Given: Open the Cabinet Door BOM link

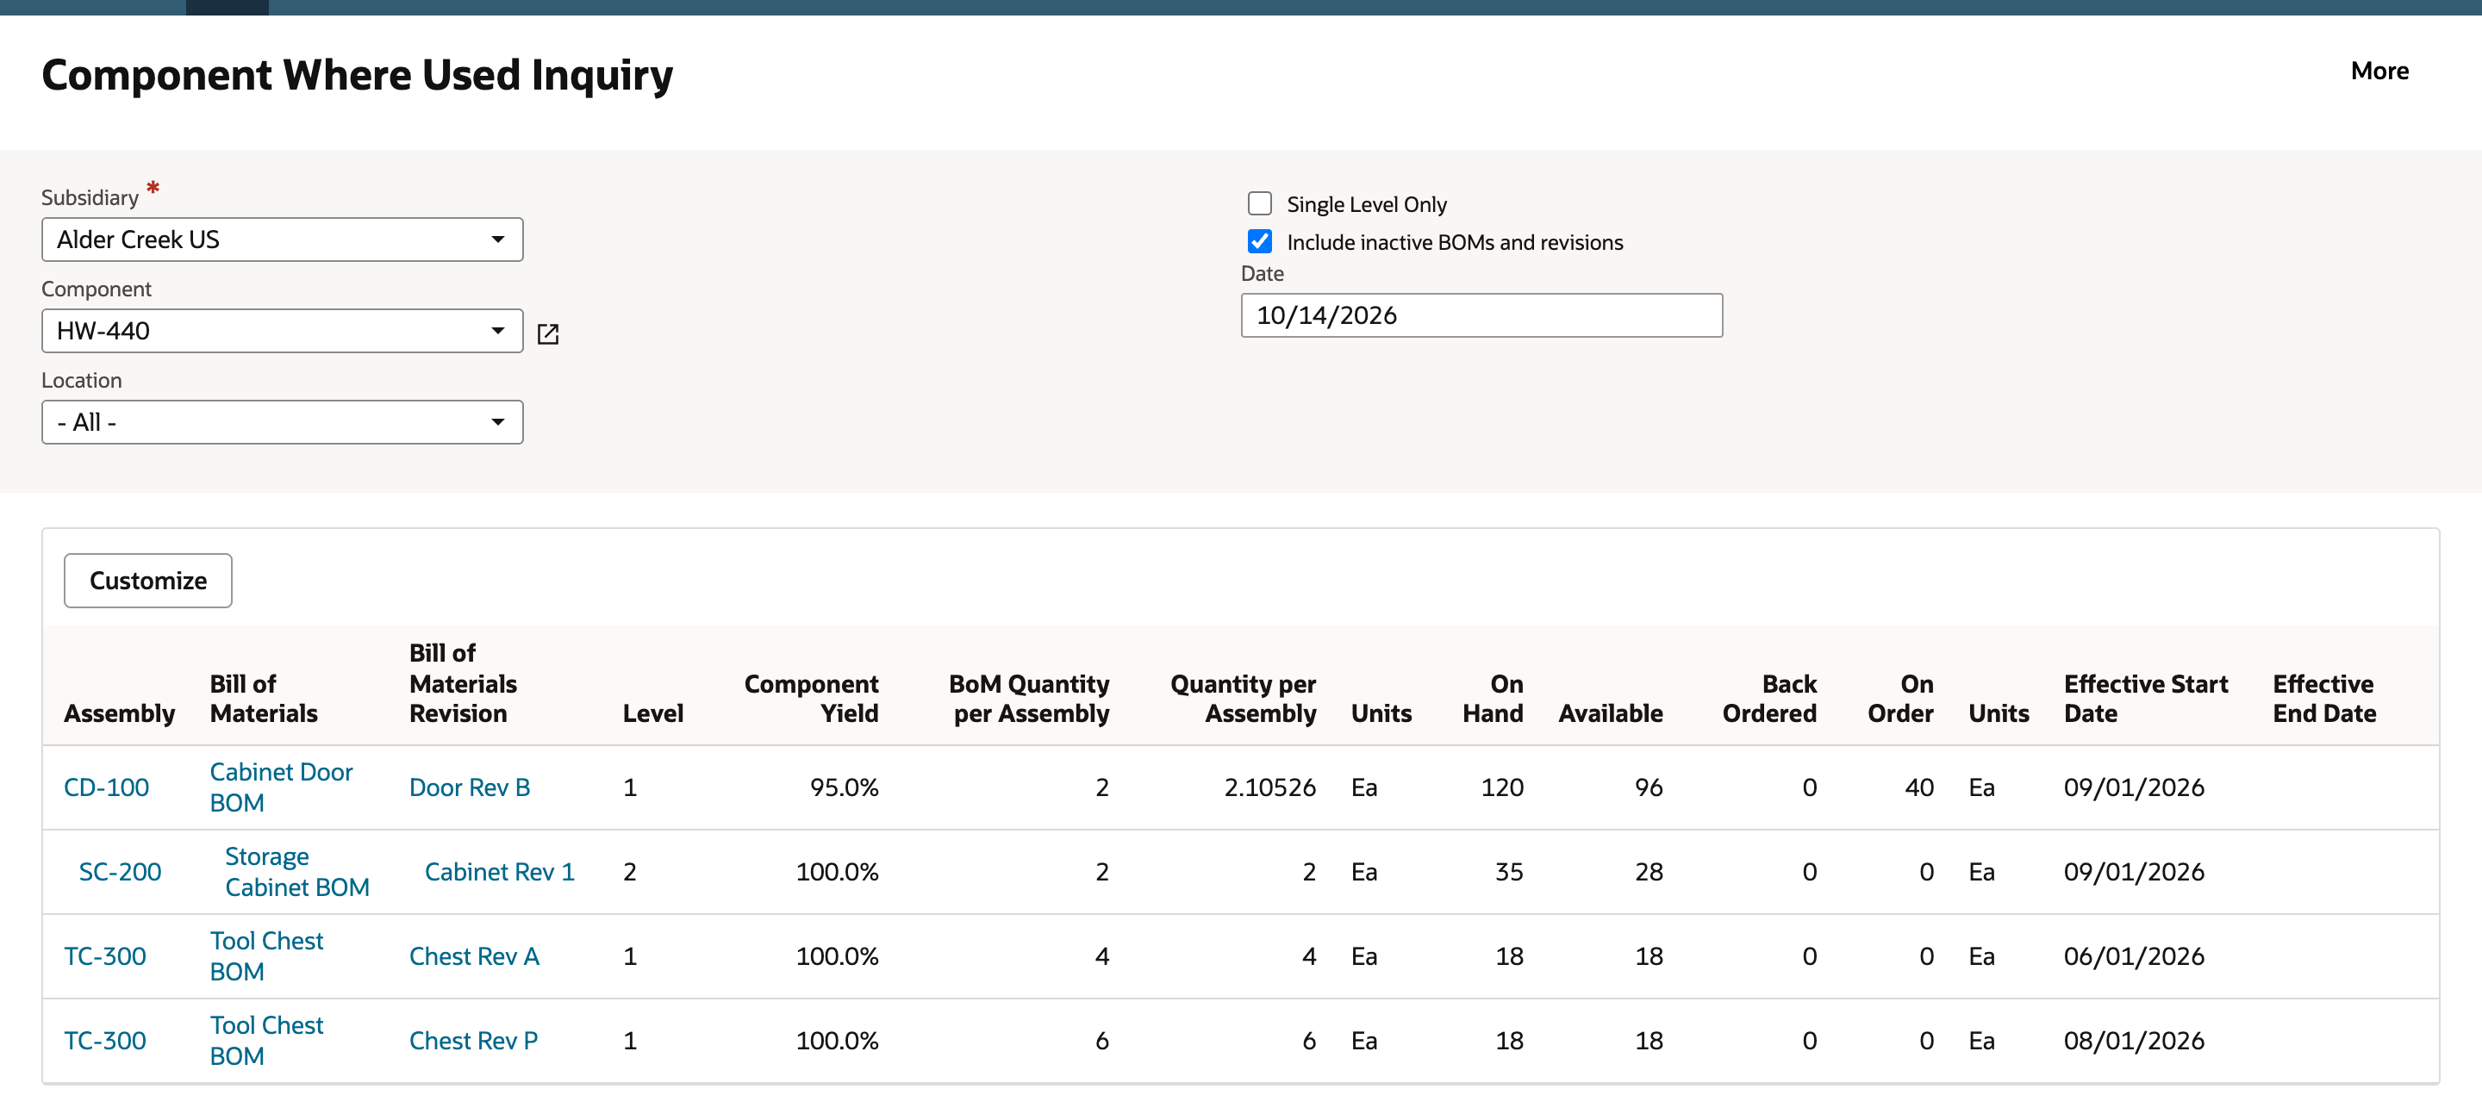Looking at the screenshot, I should click(x=280, y=787).
